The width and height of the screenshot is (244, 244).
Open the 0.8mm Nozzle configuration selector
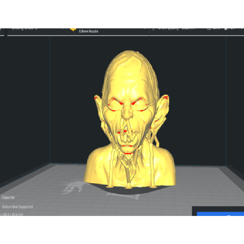108,32
